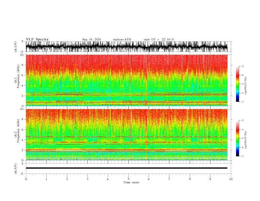The width and height of the screenshot is (260, 201).
Task: Click time axis tick label "7"
Action: point(169,179)
